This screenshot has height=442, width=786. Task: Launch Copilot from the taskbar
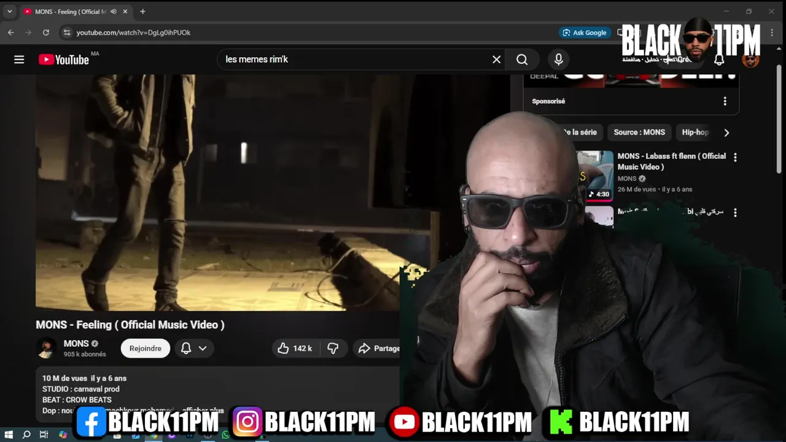[63, 435]
